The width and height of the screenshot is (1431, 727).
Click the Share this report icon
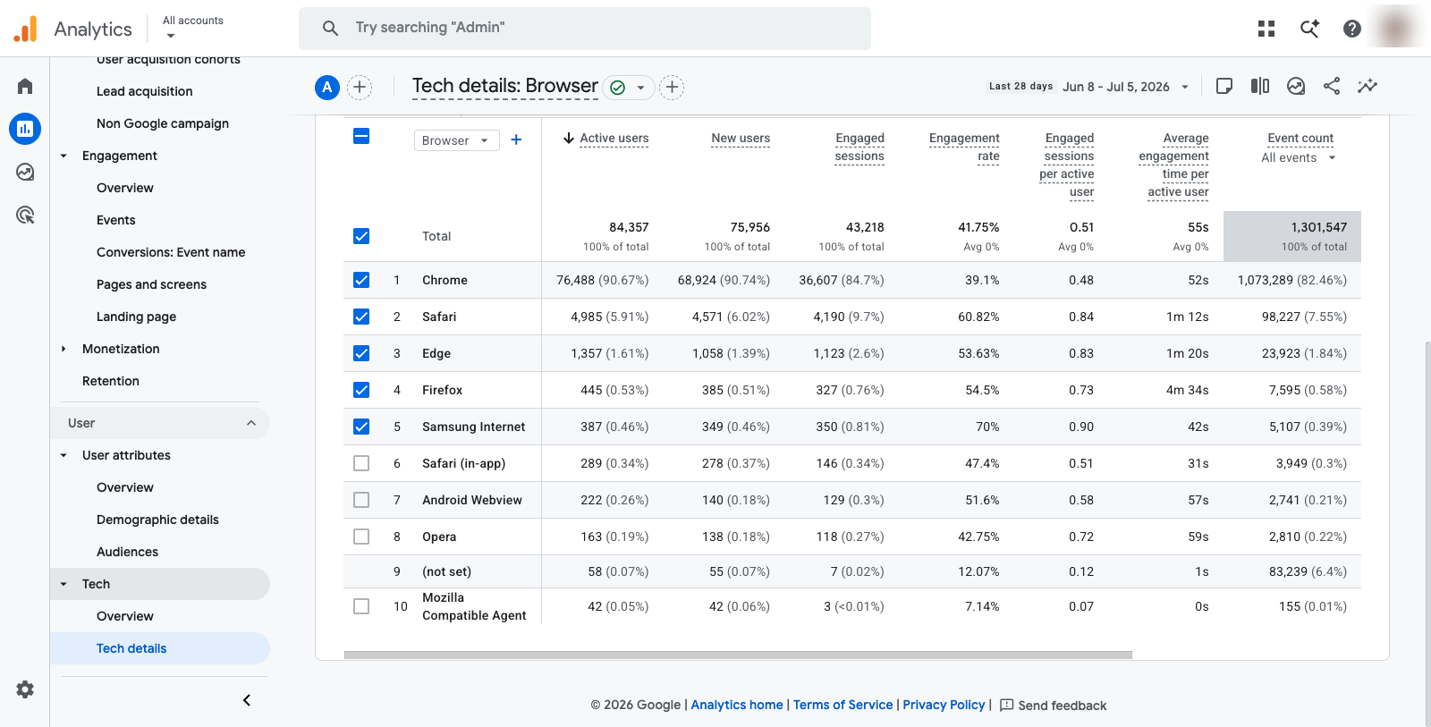[1332, 86]
